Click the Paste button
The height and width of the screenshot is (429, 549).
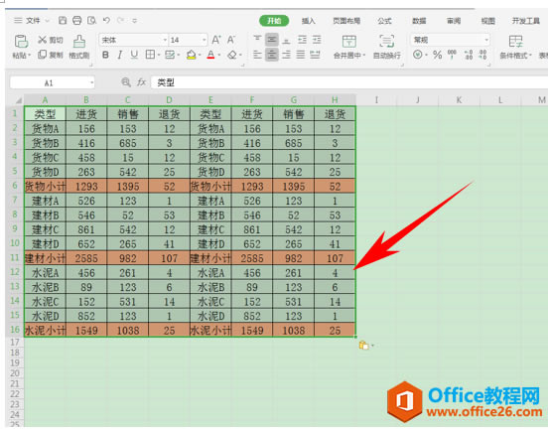point(21,47)
